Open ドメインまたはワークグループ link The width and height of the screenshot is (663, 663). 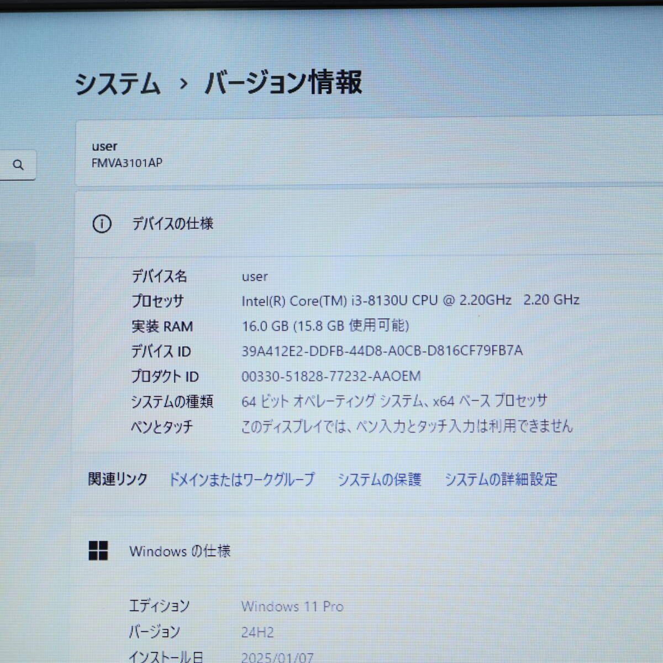[x=241, y=479]
